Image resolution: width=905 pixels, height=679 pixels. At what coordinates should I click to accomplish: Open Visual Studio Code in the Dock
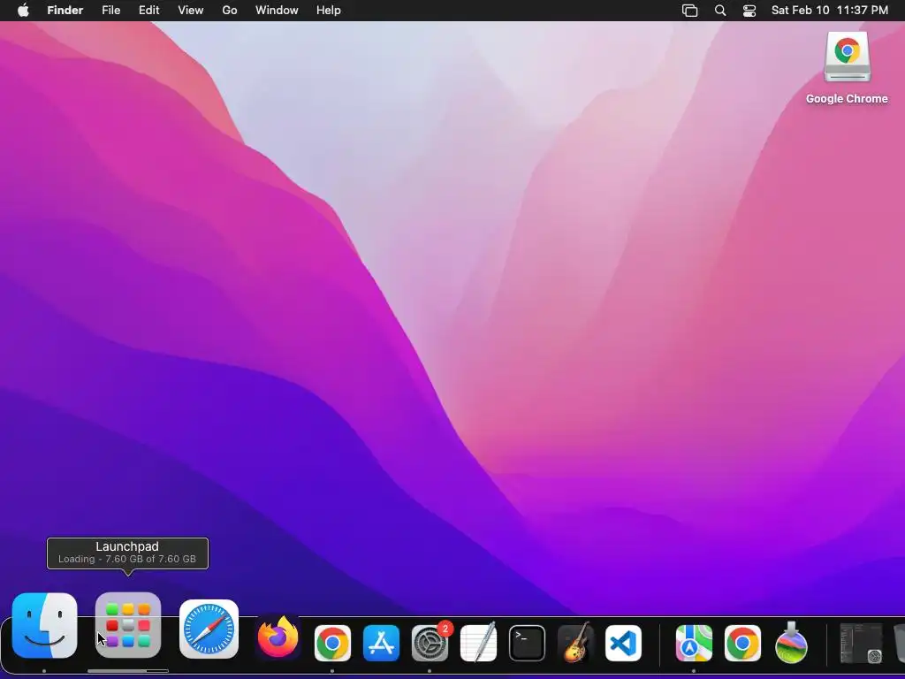pos(623,643)
